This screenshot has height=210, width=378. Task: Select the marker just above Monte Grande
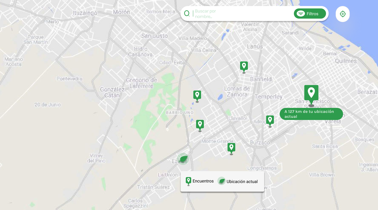pyautogui.click(x=200, y=125)
